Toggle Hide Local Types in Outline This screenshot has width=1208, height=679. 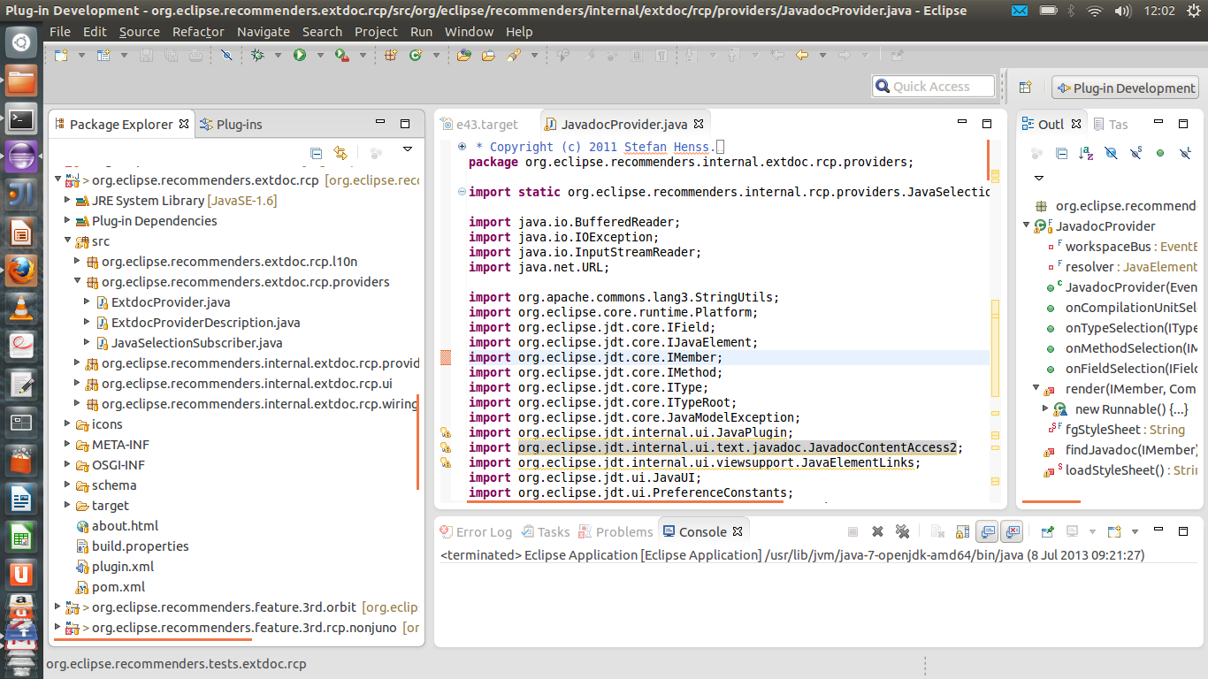point(1185,153)
